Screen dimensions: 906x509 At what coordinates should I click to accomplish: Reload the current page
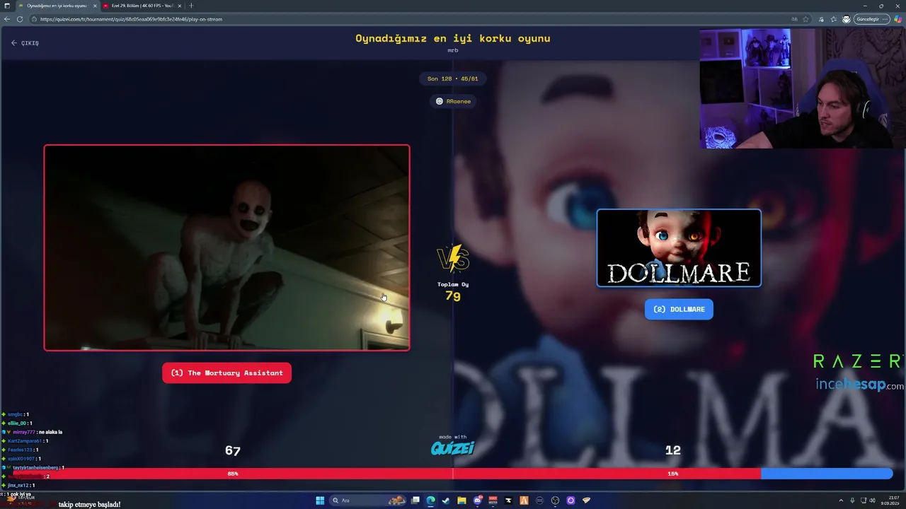coord(20,19)
